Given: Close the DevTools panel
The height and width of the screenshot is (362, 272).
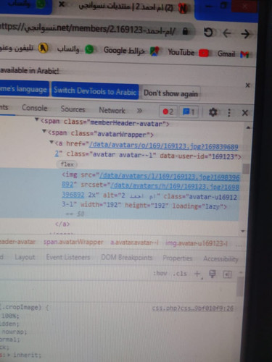Looking at the screenshot, I should [245, 113].
